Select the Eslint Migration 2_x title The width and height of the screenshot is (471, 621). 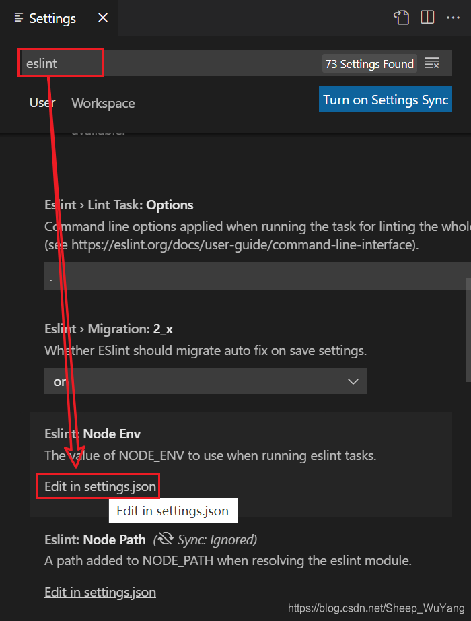(x=108, y=329)
